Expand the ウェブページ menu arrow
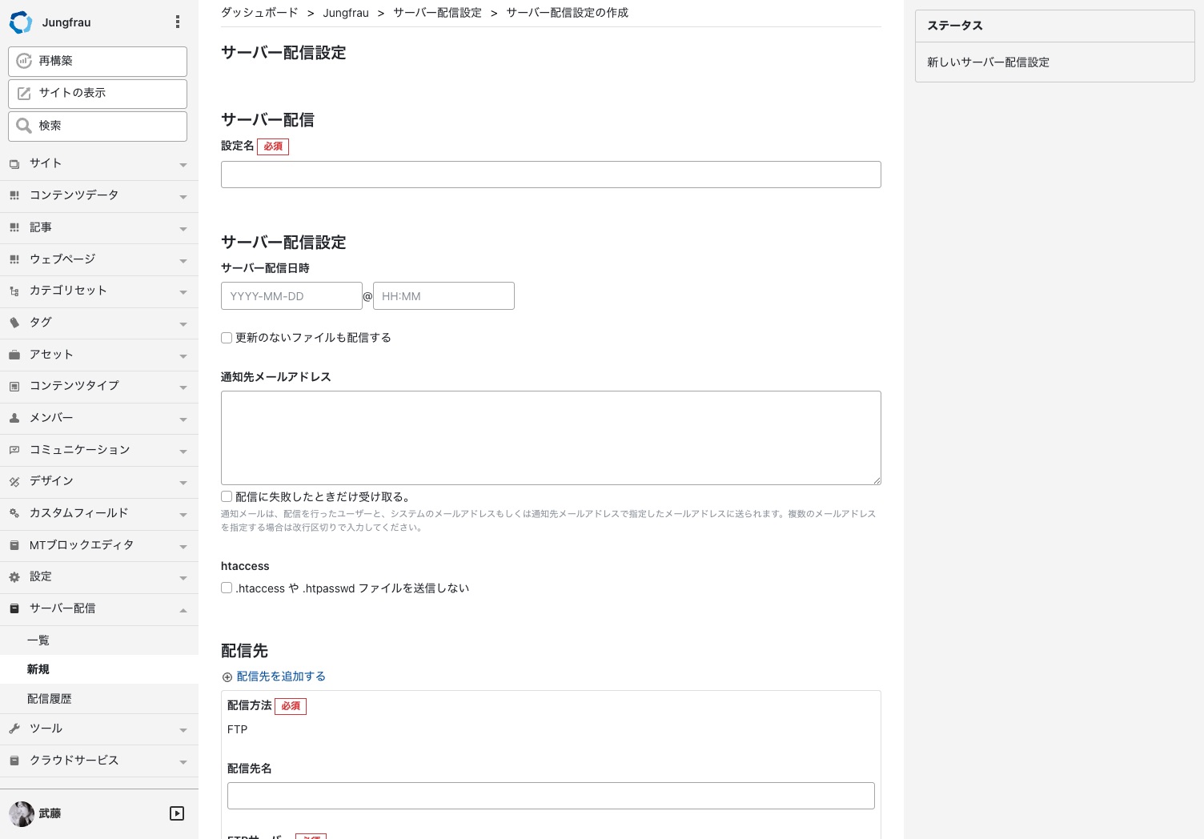The image size is (1204, 839). click(x=183, y=261)
